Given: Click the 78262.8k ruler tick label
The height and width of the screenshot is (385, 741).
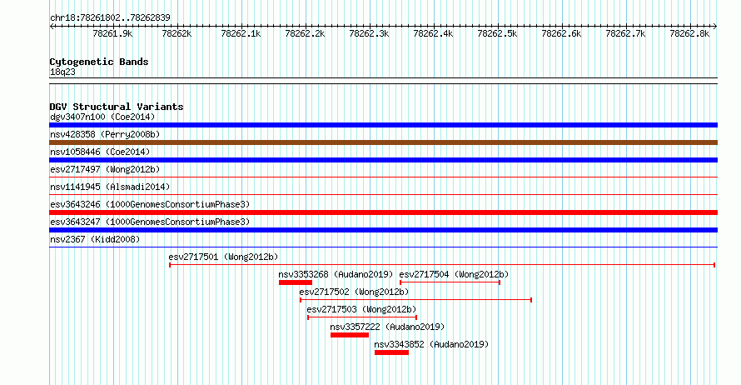Looking at the screenshot, I should 689,33.
